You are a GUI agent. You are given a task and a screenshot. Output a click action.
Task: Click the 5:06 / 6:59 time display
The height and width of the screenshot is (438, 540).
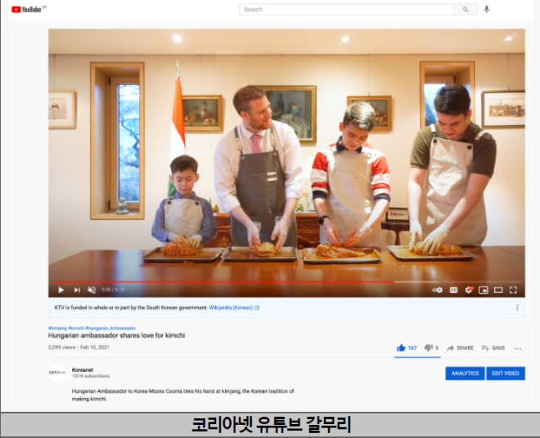[x=113, y=290]
